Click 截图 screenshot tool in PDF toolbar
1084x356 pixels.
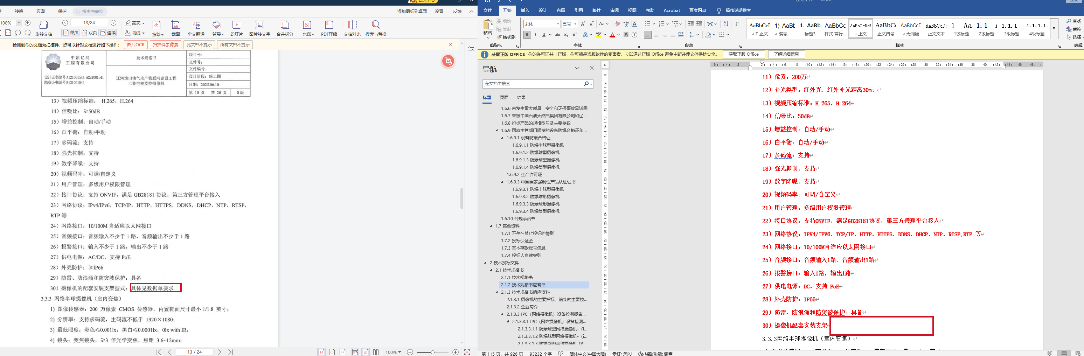(175, 28)
